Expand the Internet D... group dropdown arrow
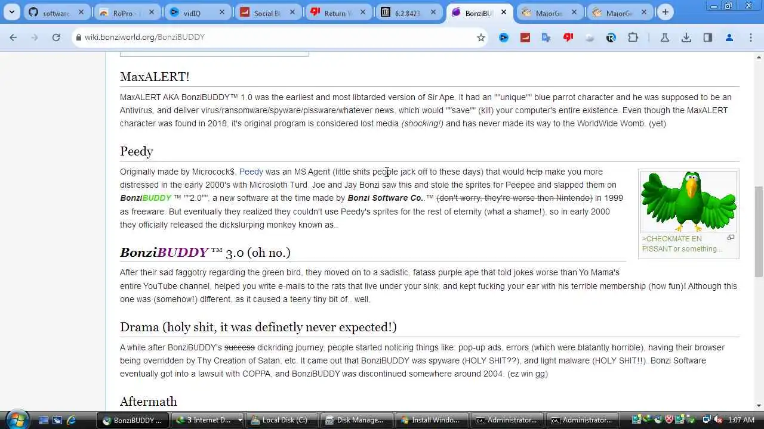The width and height of the screenshot is (764, 429). point(240,420)
